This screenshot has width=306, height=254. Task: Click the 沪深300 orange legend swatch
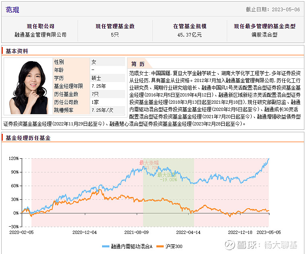pyautogui.click(x=160, y=247)
